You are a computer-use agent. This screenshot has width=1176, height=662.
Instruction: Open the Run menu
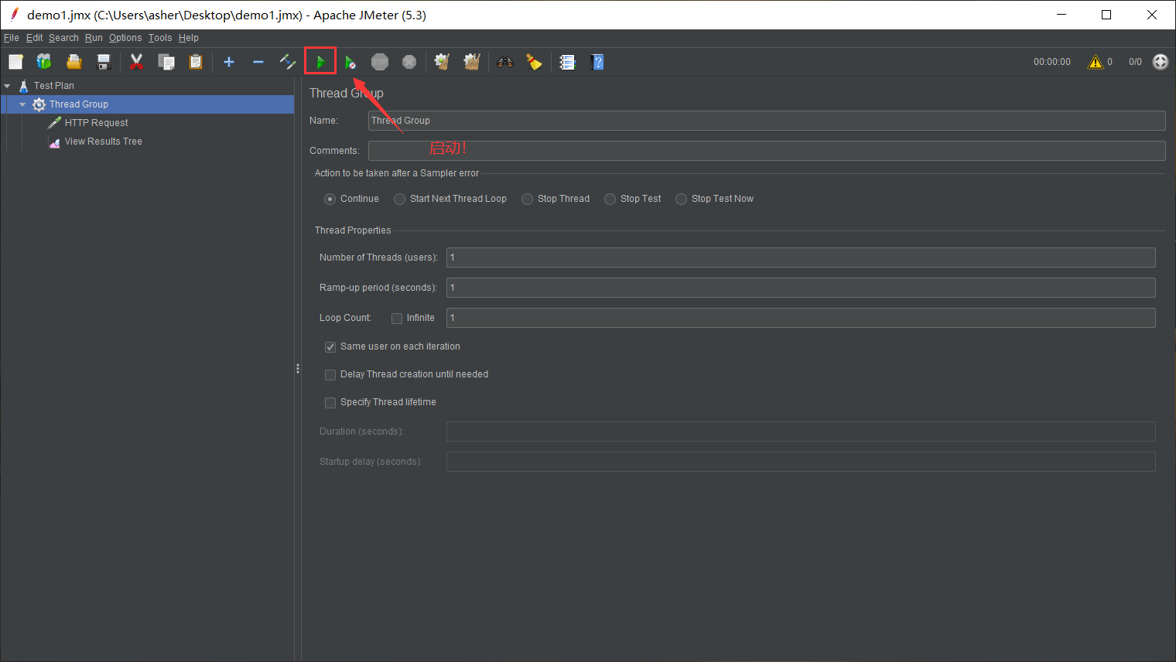(94, 38)
